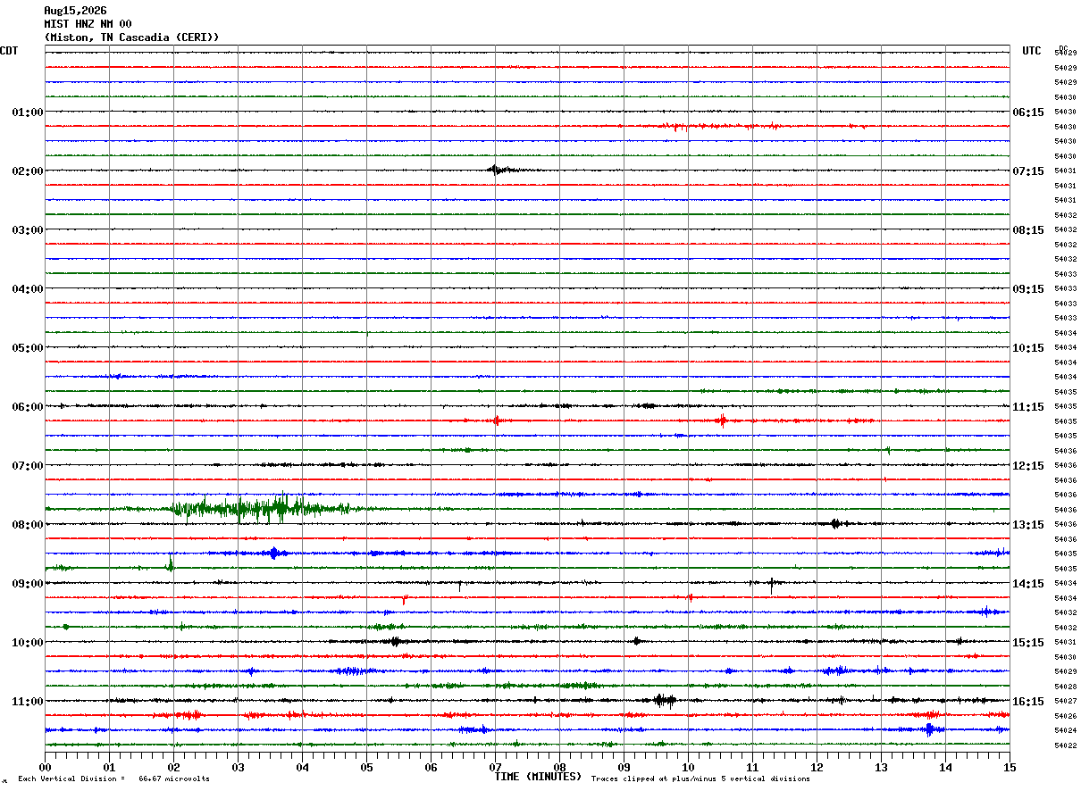Click the black wiggle event on the 02:00 trace
This screenshot has height=791, width=1081.
point(501,170)
